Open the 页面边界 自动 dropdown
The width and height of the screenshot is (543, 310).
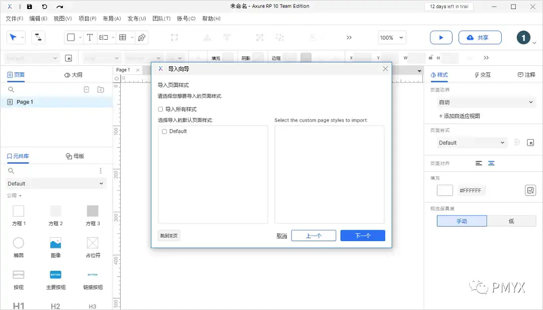tap(486, 102)
